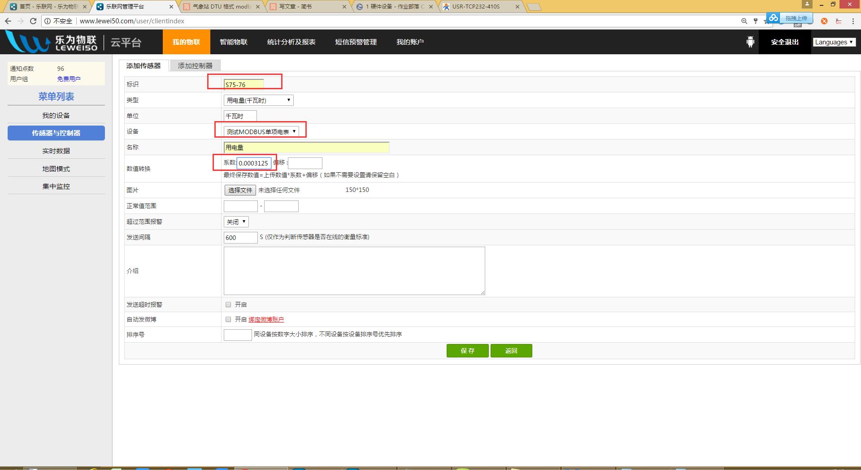Click the red extension icon beside orange one
This screenshot has height=470, width=861.
[x=839, y=21]
